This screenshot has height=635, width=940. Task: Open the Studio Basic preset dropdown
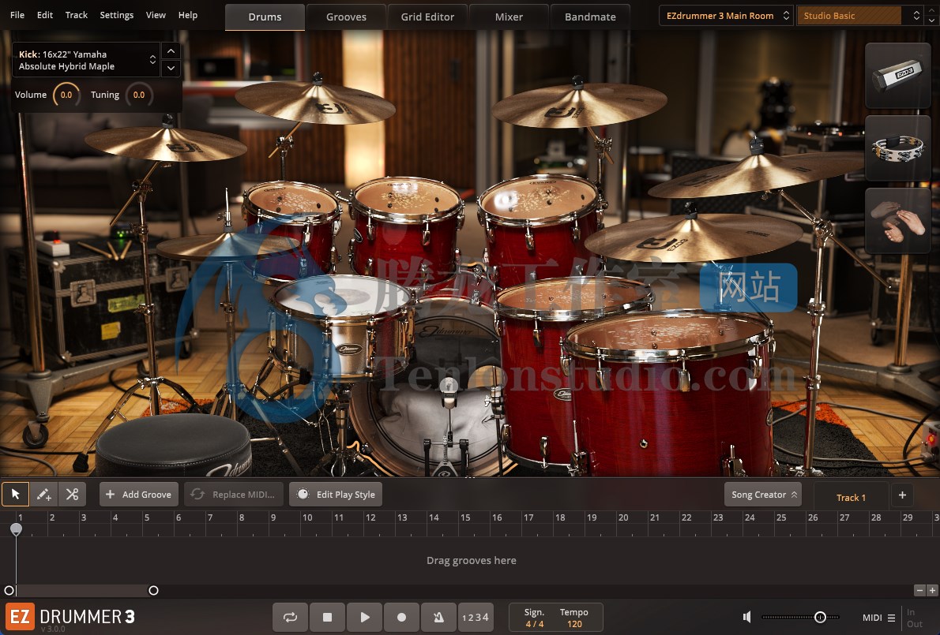[x=859, y=16]
